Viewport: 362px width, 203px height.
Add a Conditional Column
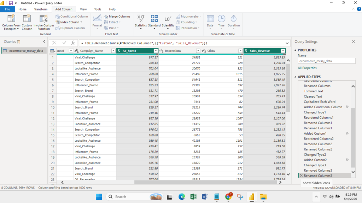pyautogui.click(x=72, y=16)
